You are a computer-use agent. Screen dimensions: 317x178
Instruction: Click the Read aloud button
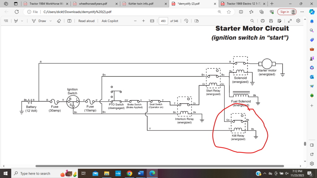86,21
